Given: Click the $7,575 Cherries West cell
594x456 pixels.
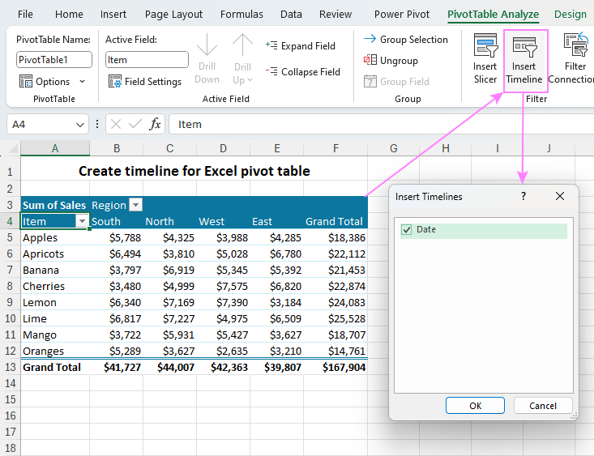Looking at the screenshot, I should pyautogui.click(x=223, y=286).
